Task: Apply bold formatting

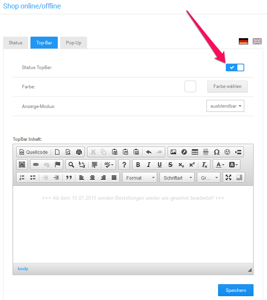Action: pyautogui.click(x=138, y=165)
